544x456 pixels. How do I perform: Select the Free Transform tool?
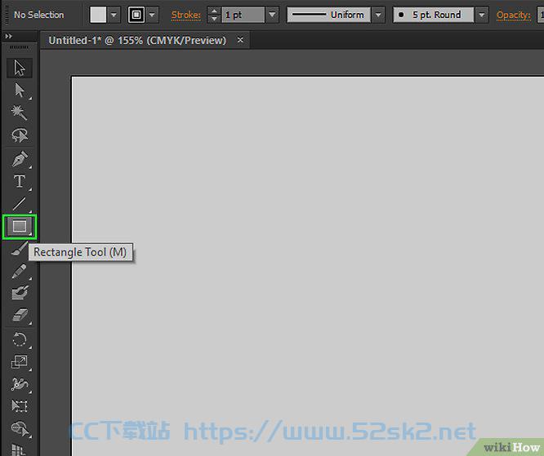point(20,406)
